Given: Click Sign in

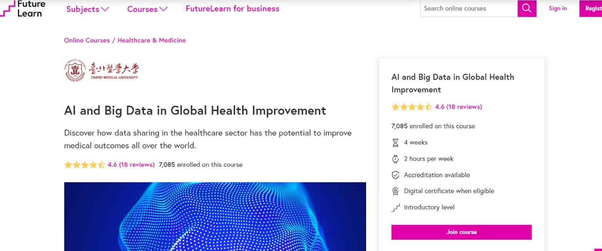Looking at the screenshot, I should point(557,8).
